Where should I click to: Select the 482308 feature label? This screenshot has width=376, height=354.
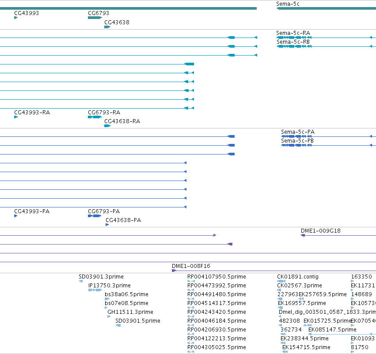point(289,321)
